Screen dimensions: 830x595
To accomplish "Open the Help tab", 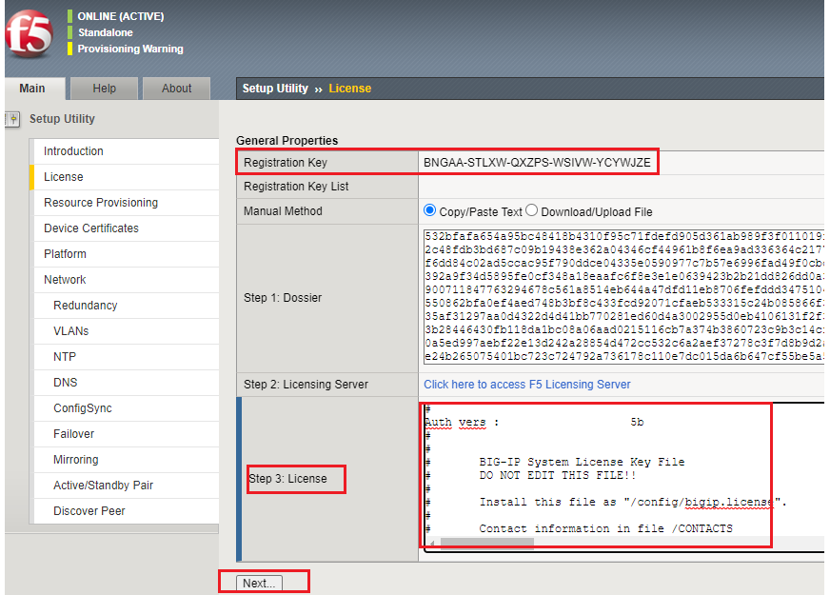I will click(x=105, y=89).
